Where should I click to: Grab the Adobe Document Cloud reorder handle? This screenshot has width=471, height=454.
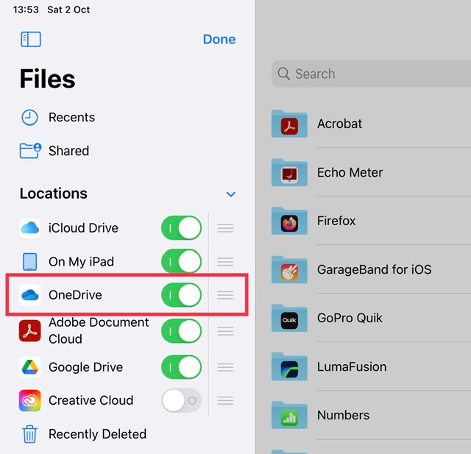coord(225,331)
